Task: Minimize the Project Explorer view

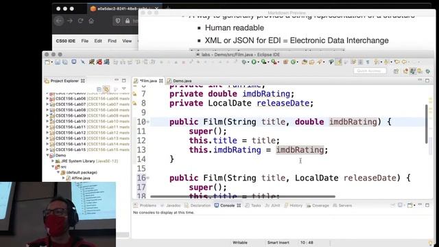Action: (117, 80)
